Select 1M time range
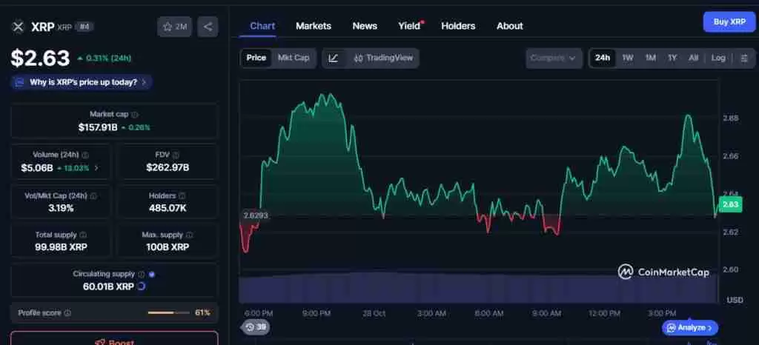The width and height of the screenshot is (759, 345). pos(651,58)
